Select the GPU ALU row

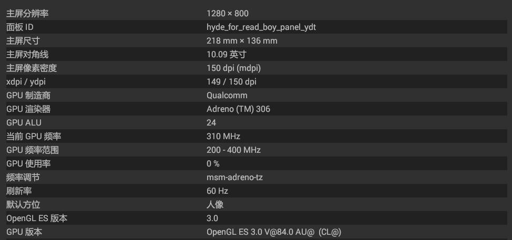coord(256,122)
